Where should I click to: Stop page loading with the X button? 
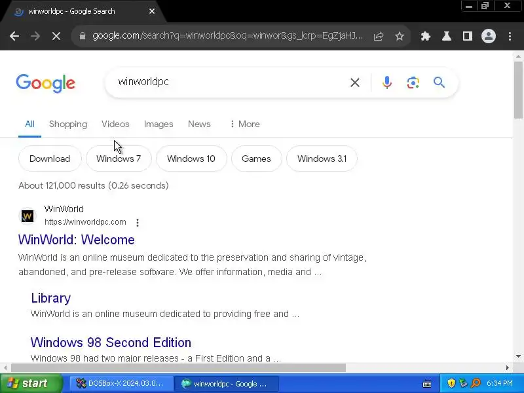(56, 36)
